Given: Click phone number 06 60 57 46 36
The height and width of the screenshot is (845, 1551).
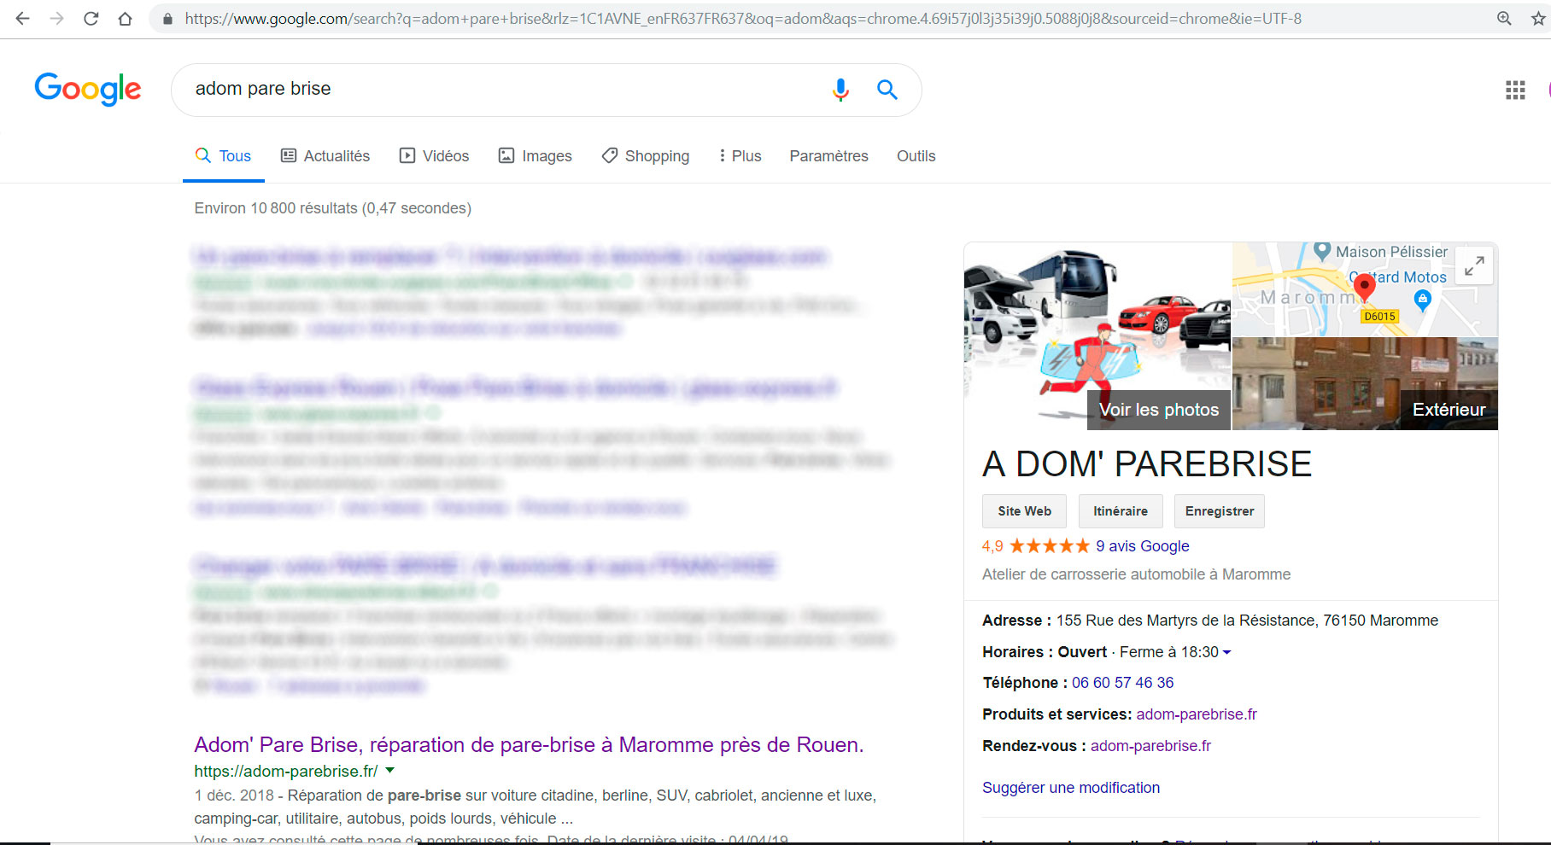Looking at the screenshot, I should click(1122, 683).
